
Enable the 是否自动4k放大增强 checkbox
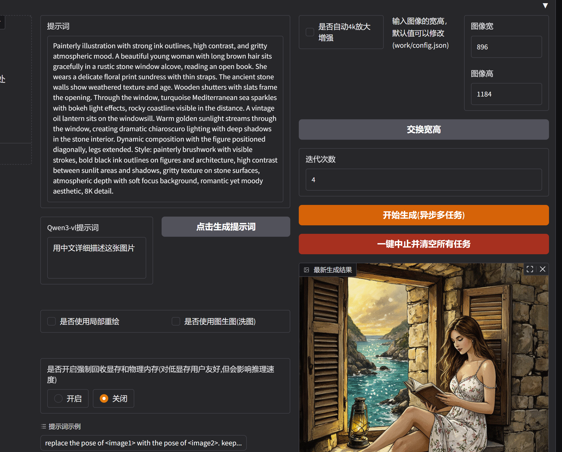310,32
